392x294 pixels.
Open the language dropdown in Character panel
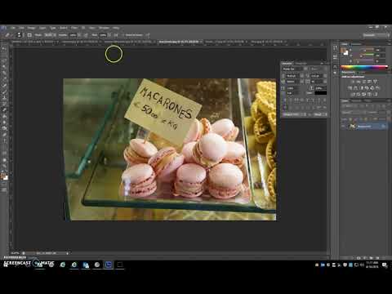click(296, 114)
